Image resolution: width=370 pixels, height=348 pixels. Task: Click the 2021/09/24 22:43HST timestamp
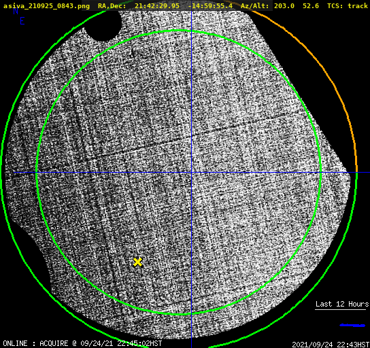click(x=331, y=345)
